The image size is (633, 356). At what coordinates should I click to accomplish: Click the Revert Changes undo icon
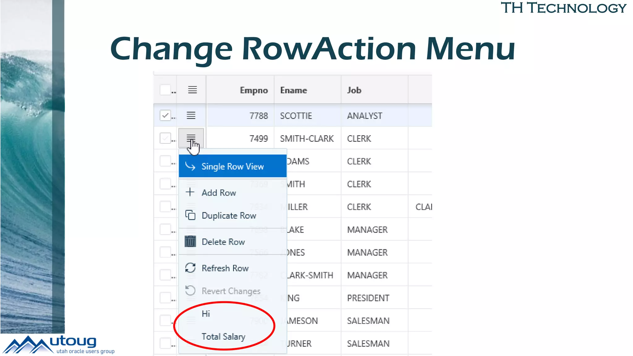coord(190,290)
